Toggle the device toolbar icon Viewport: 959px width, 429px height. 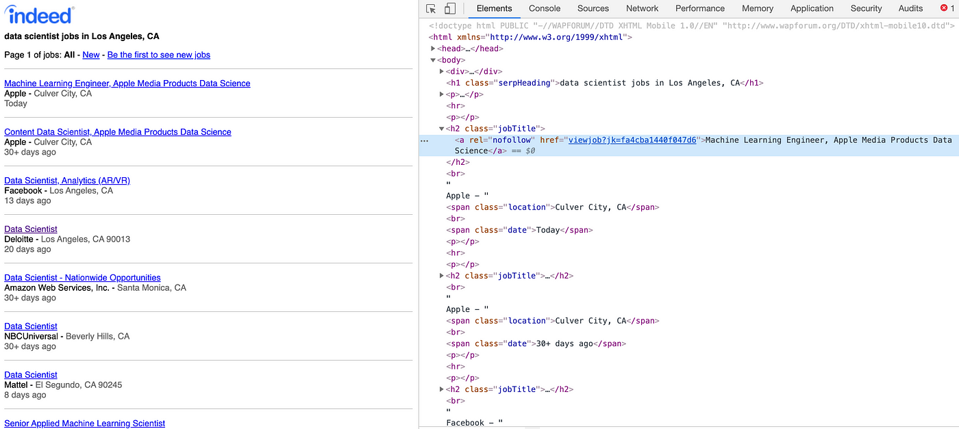click(450, 9)
